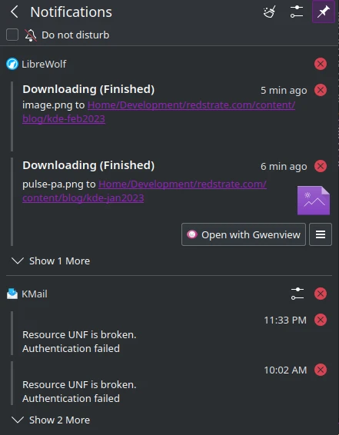Configure KMail notification settings icon
The image size is (339, 435).
(x=297, y=294)
